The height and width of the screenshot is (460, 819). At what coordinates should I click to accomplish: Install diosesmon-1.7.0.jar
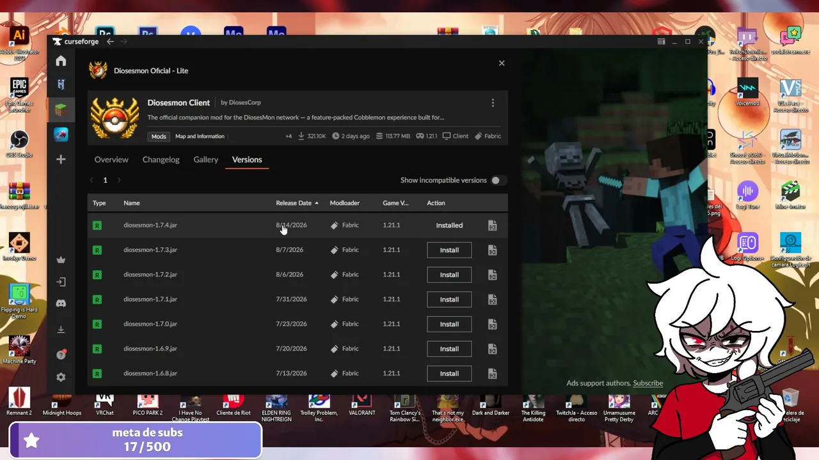(449, 324)
